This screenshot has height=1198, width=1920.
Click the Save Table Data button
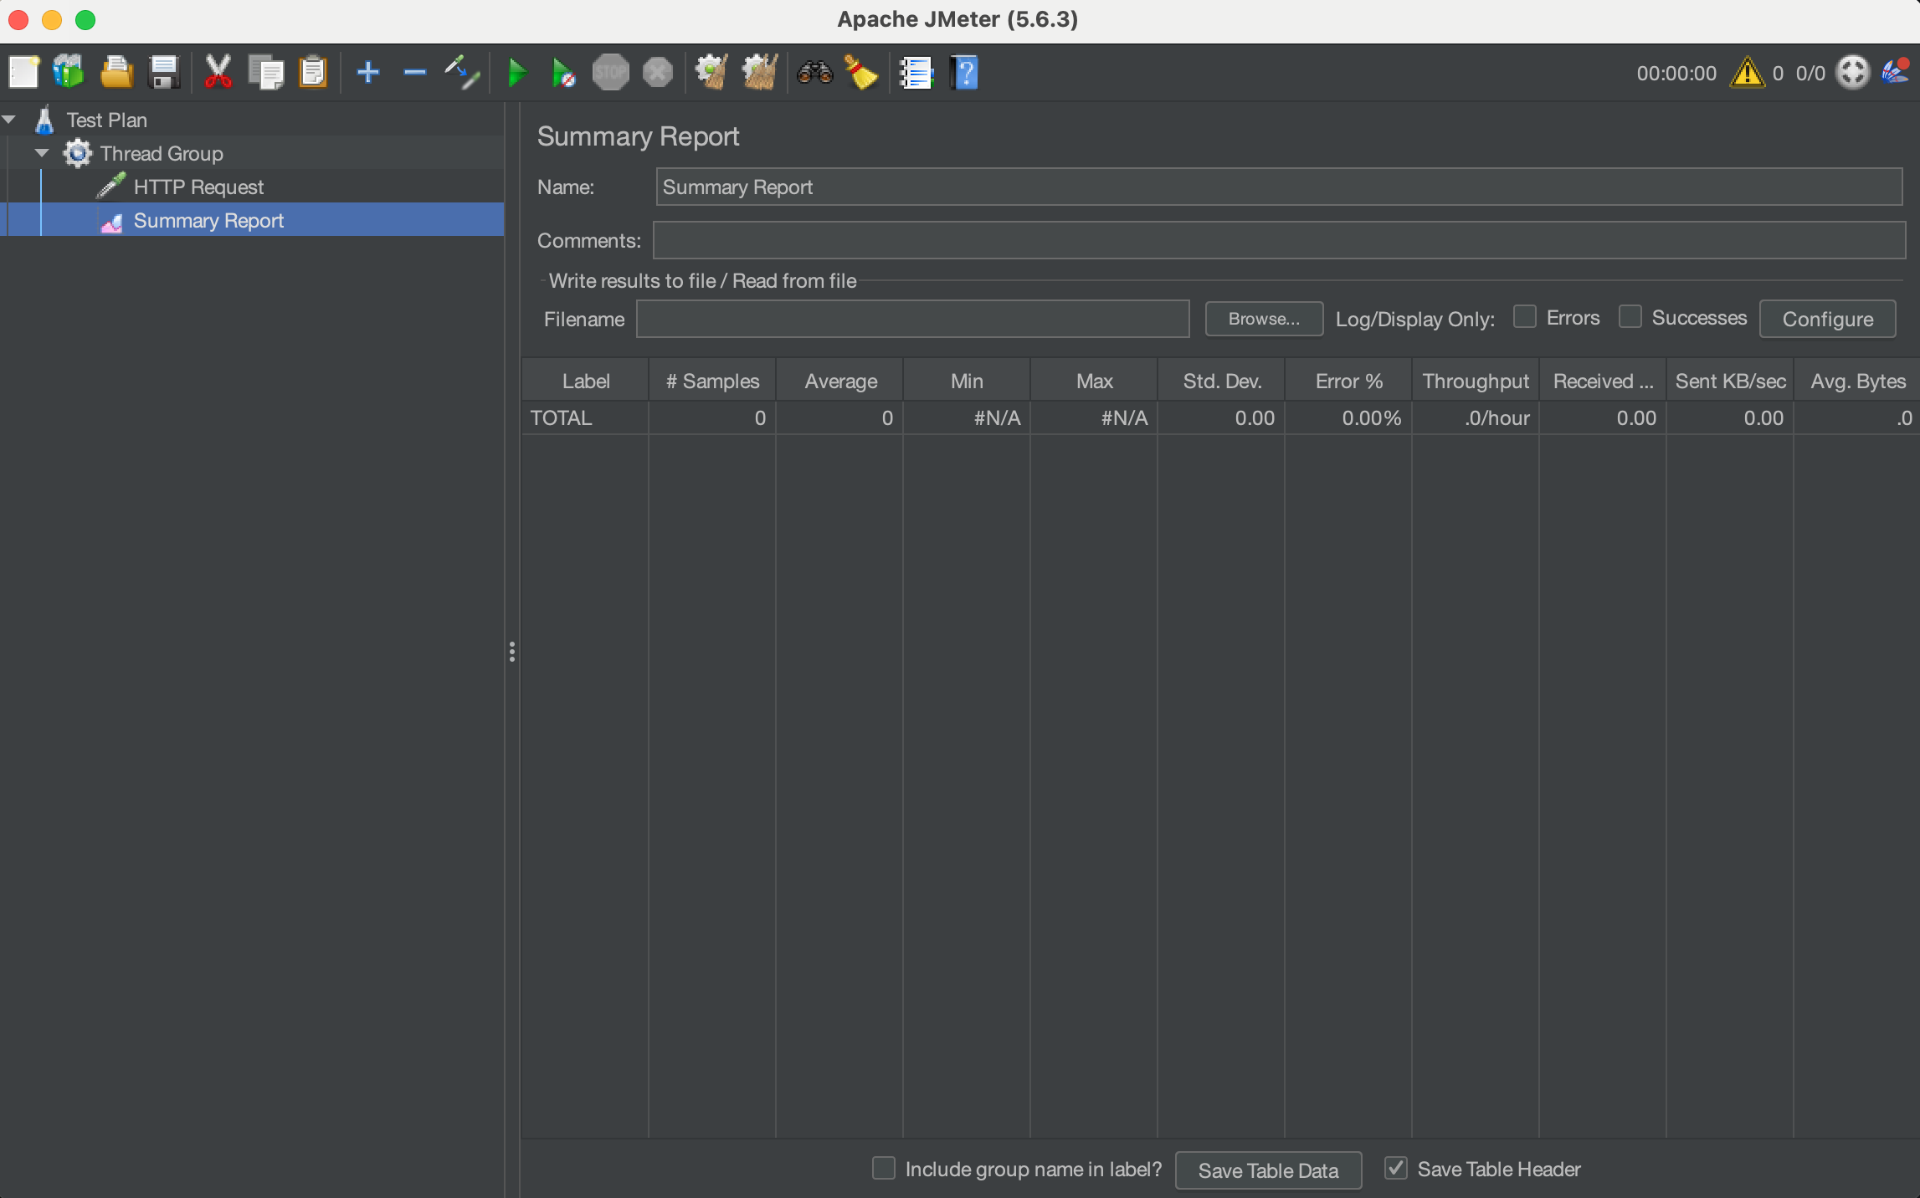click(x=1268, y=1170)
